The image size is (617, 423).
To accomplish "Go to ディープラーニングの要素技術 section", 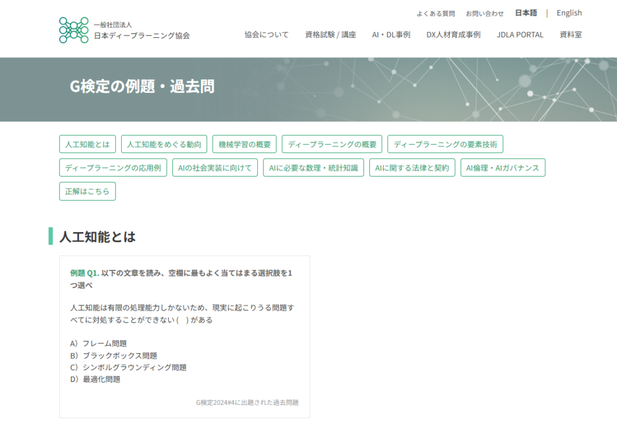I will pos(445,145).
